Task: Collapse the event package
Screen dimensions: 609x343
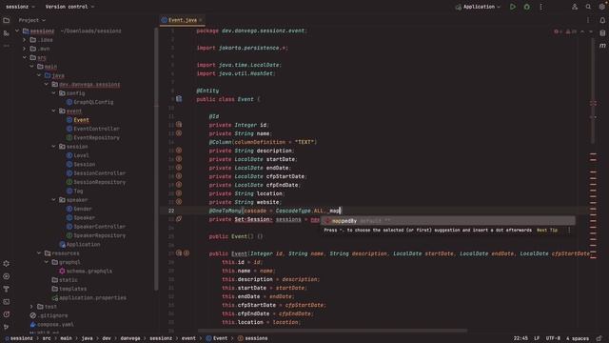Action: pos(53,111)
